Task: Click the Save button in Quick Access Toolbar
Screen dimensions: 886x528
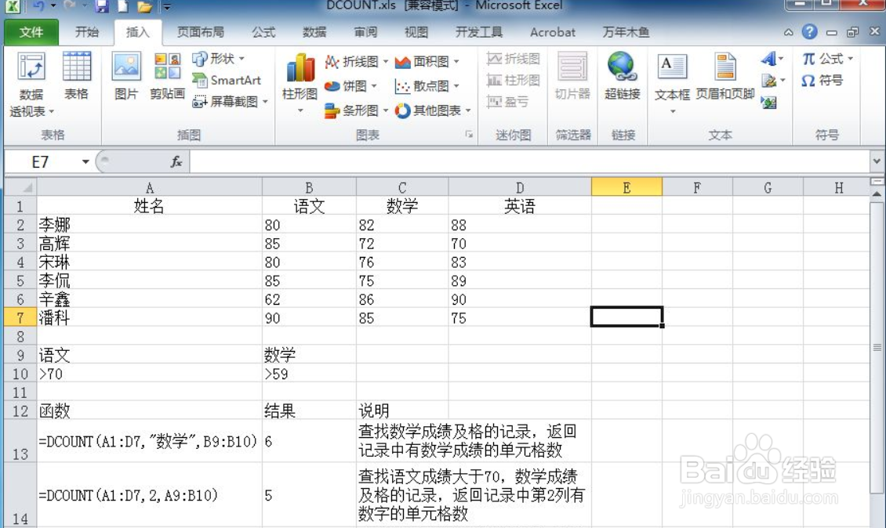Action: (x=103, y=6)
